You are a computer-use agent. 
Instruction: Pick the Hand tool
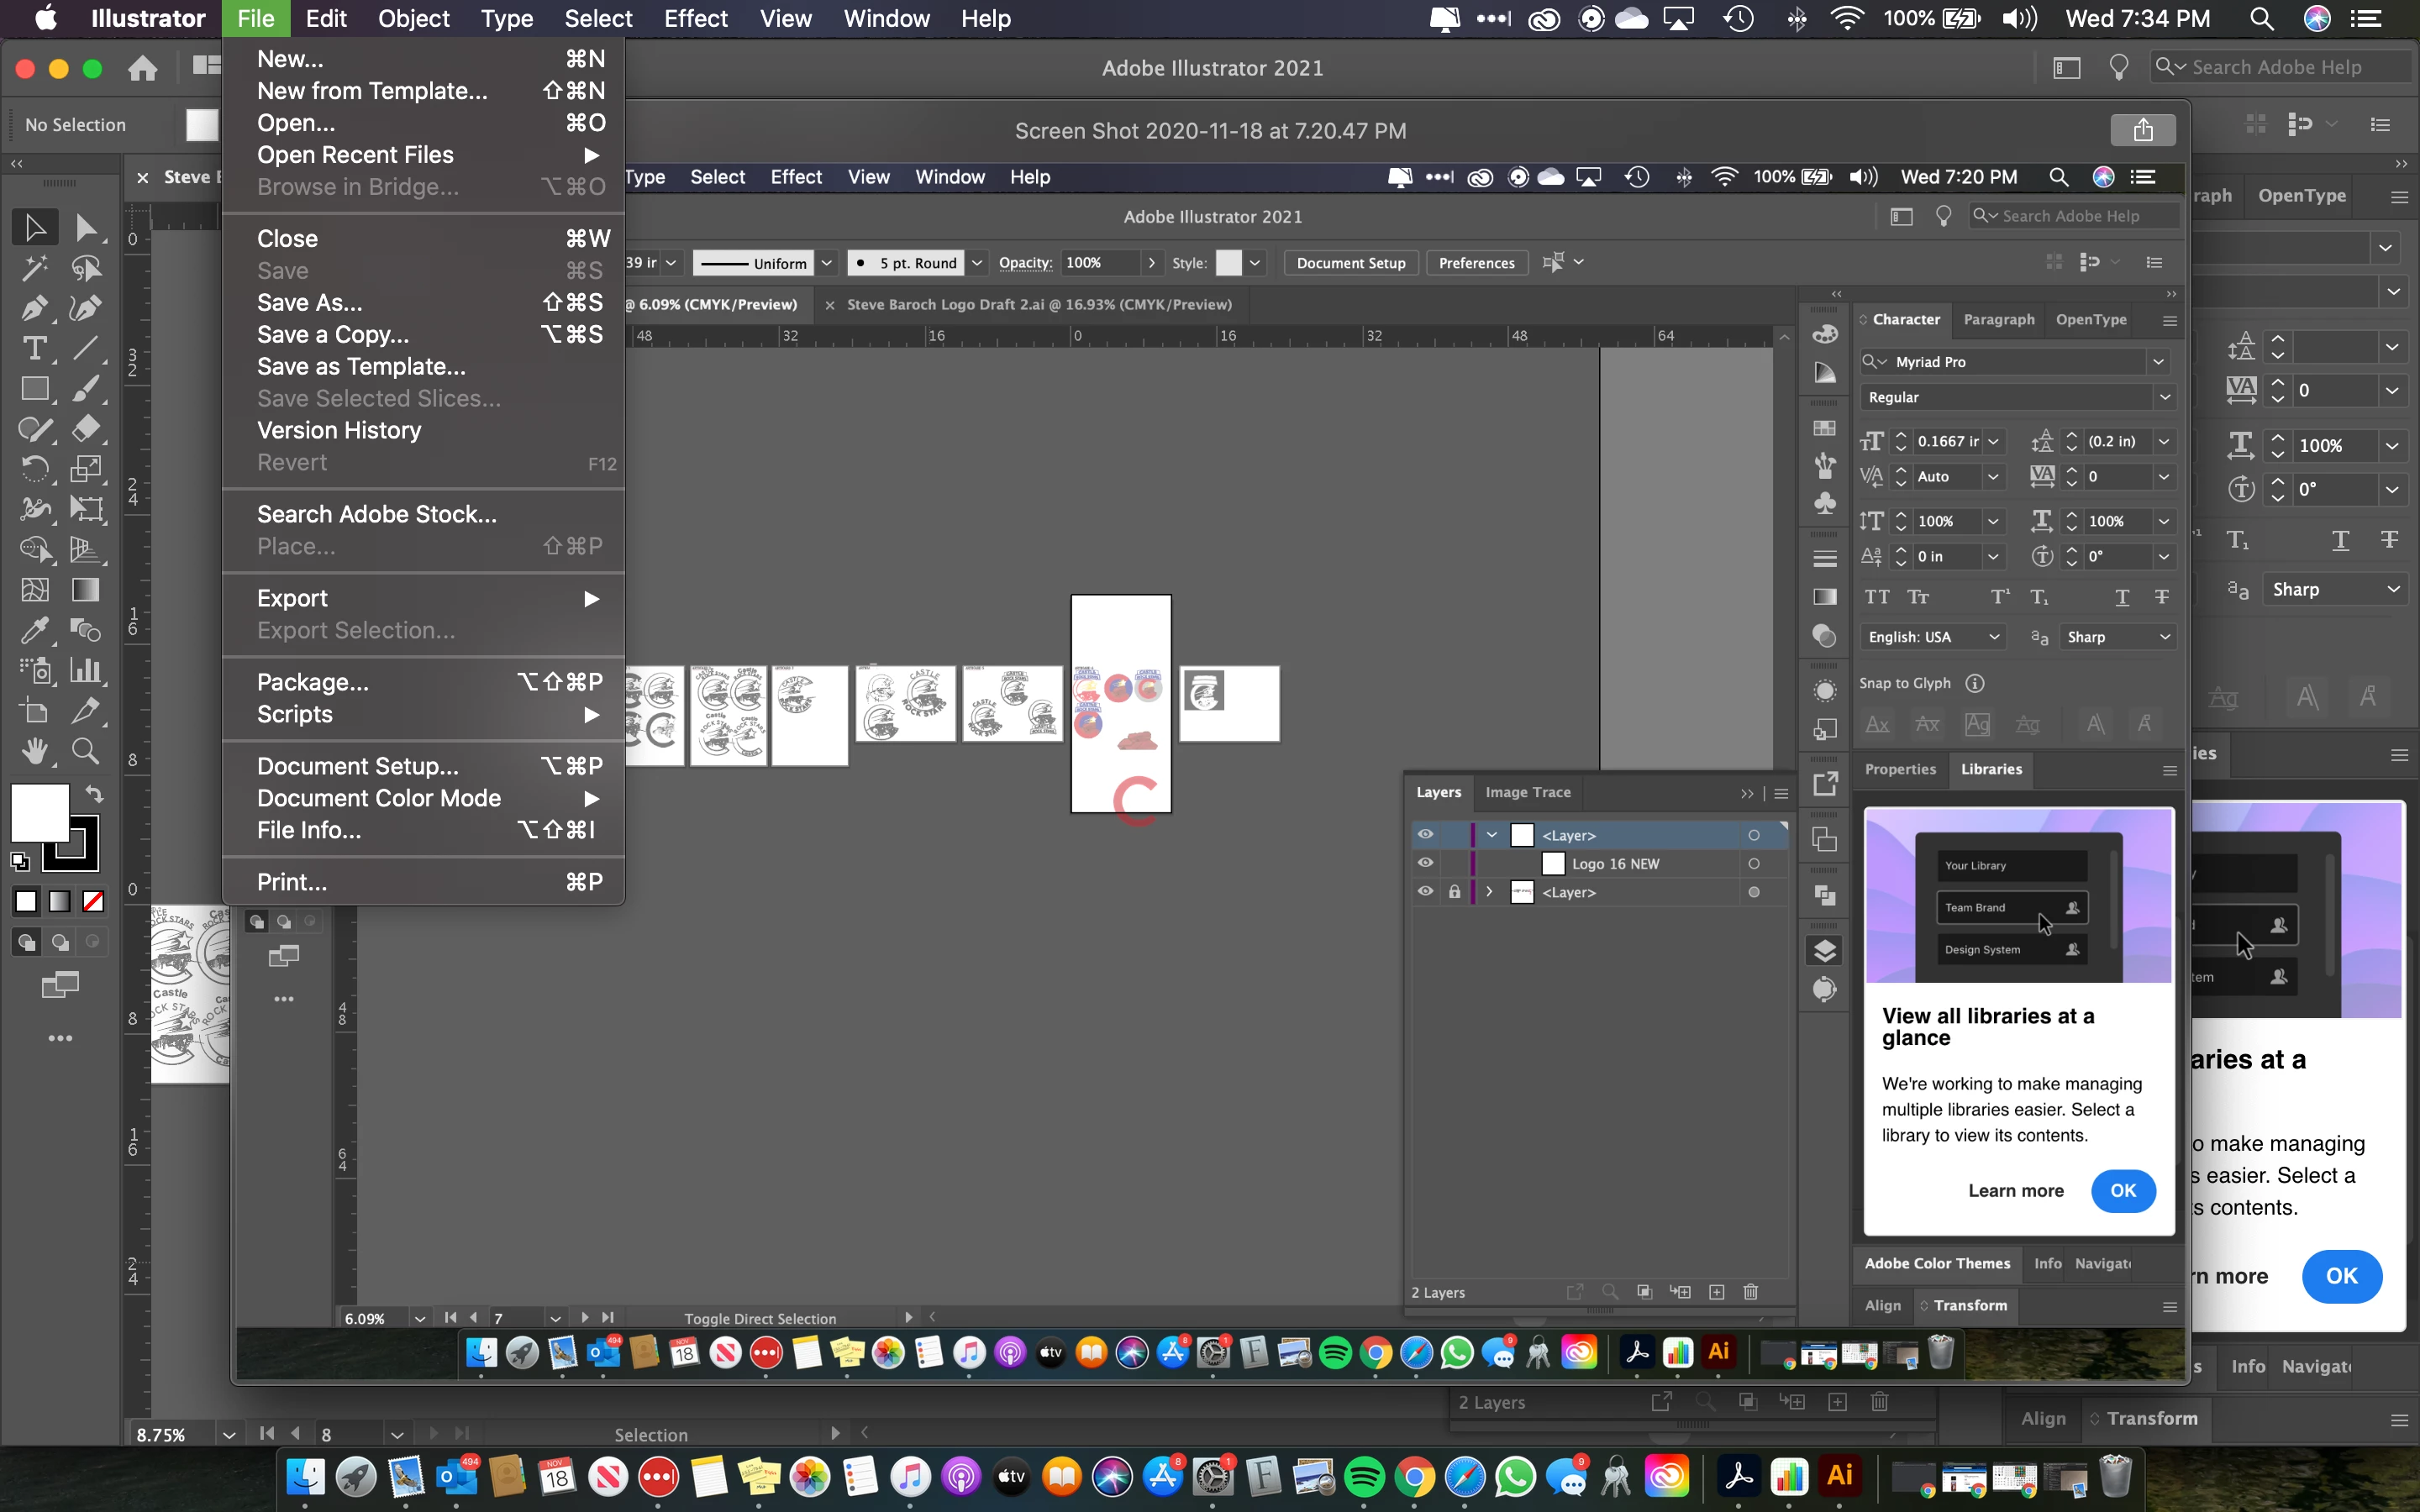tap(34, 750)
